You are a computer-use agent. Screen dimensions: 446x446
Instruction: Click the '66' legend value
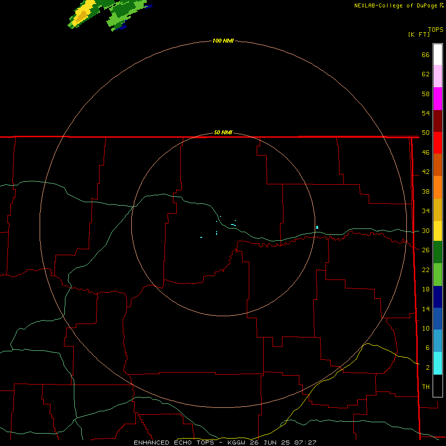coord(426,55)
